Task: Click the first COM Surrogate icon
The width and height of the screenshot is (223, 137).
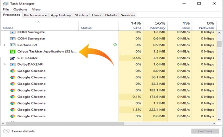Action: [13, 32]
